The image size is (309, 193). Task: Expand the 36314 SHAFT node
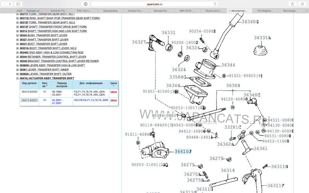pyautogui.click(x=17, y=31)
